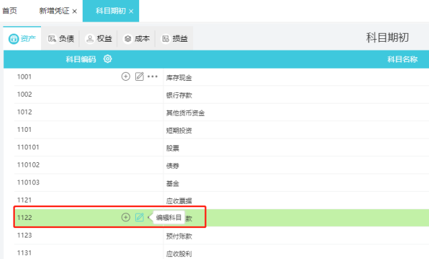Click the 银行存款 subject name
429x259 pixels.
coord(179,96)
